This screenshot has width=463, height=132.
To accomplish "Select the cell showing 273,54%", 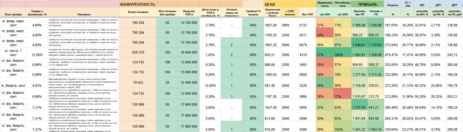I will (393, 42).
